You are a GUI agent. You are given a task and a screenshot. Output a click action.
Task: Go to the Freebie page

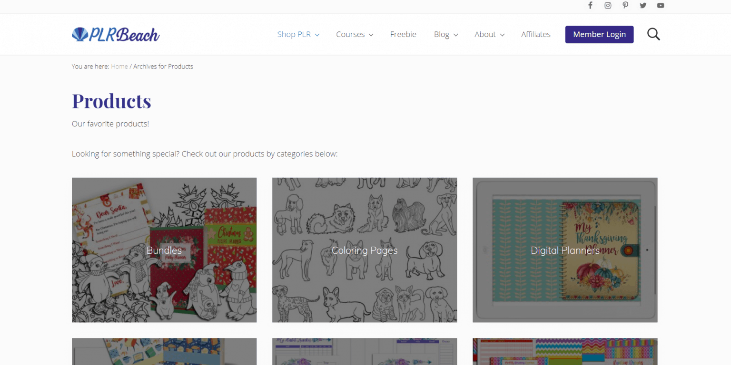[403, 34]
